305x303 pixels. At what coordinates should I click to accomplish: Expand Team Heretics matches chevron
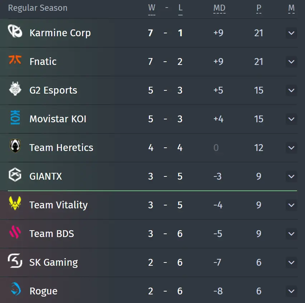tap(291, 148)
